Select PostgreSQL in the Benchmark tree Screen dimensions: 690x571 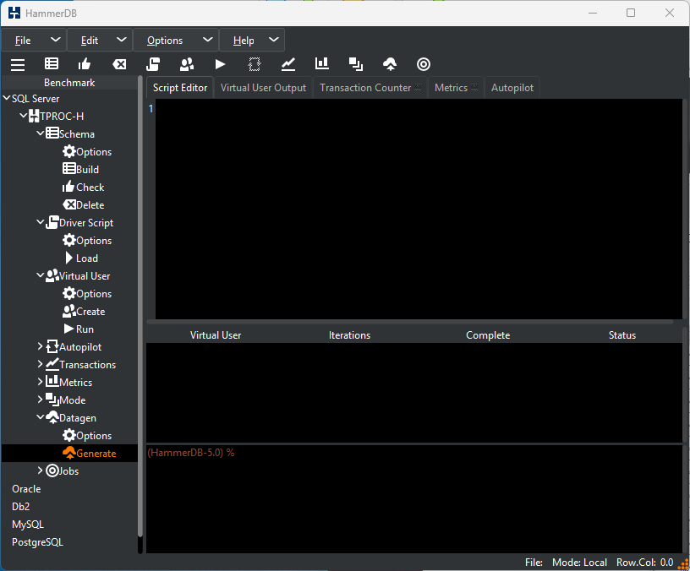click(37, 542)
